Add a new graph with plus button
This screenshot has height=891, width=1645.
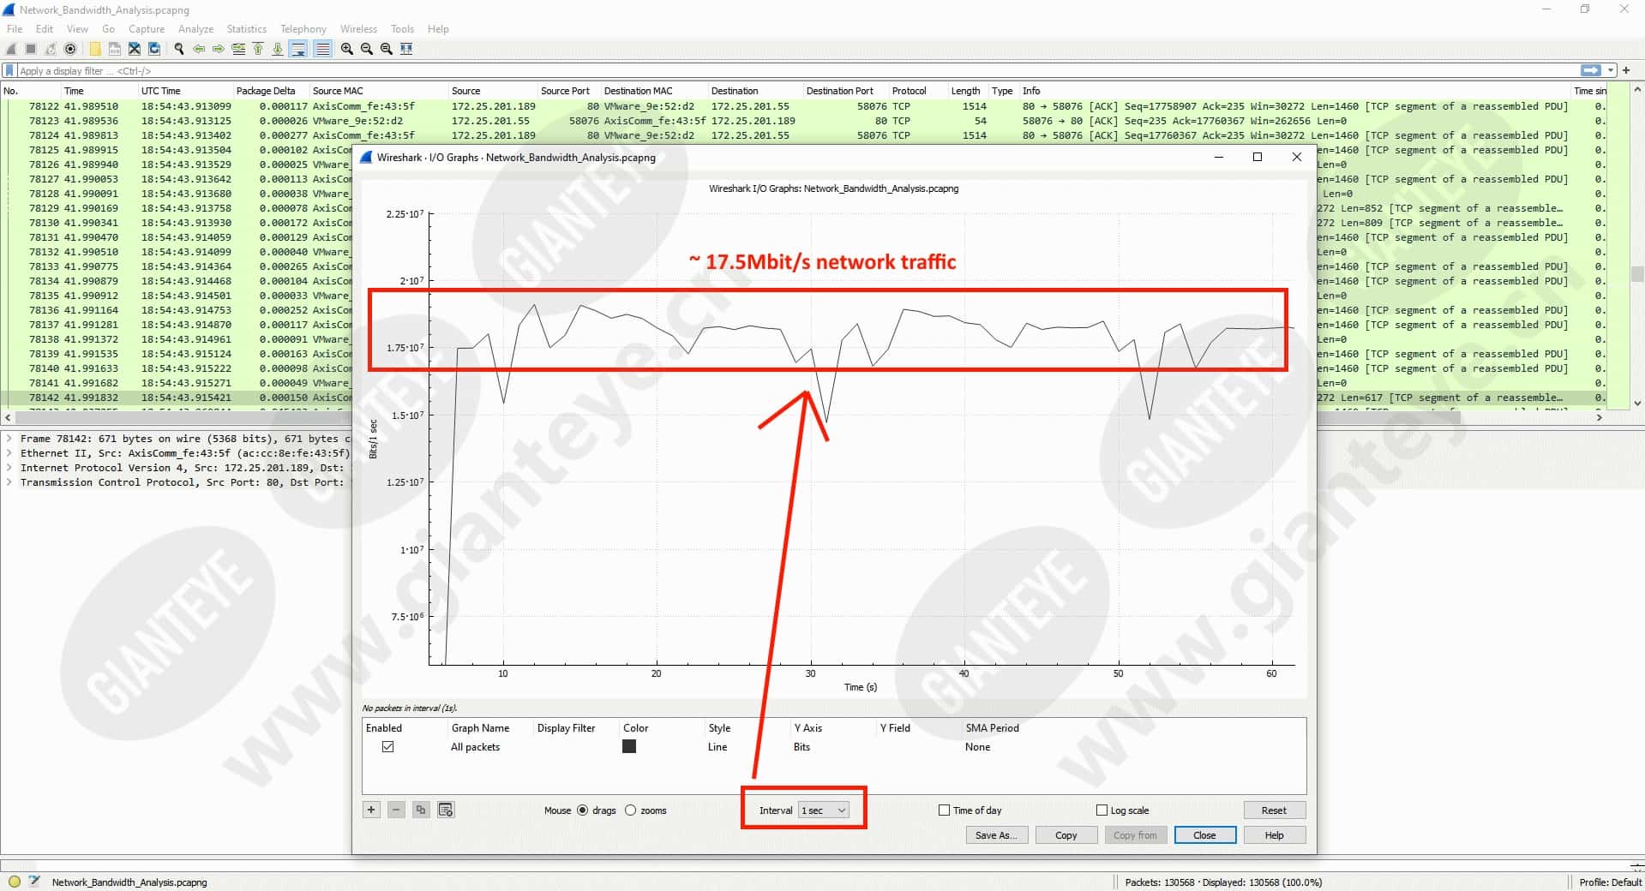(x=371, y=810)
